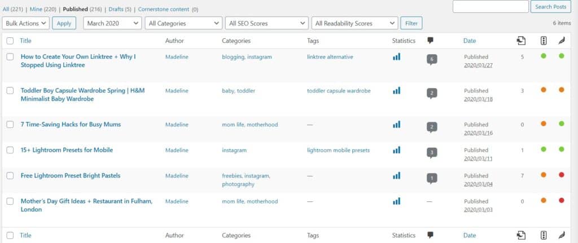
Task: Open 6 comments bubble on Linktree post
Action: pyautogui.click(x=432, y=60)
